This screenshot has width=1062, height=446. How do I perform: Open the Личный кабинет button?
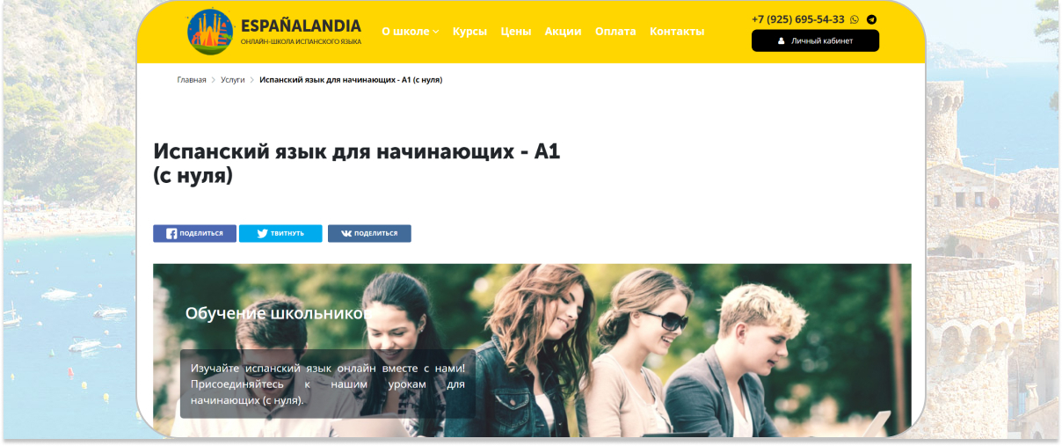click(x=815, y=40)
